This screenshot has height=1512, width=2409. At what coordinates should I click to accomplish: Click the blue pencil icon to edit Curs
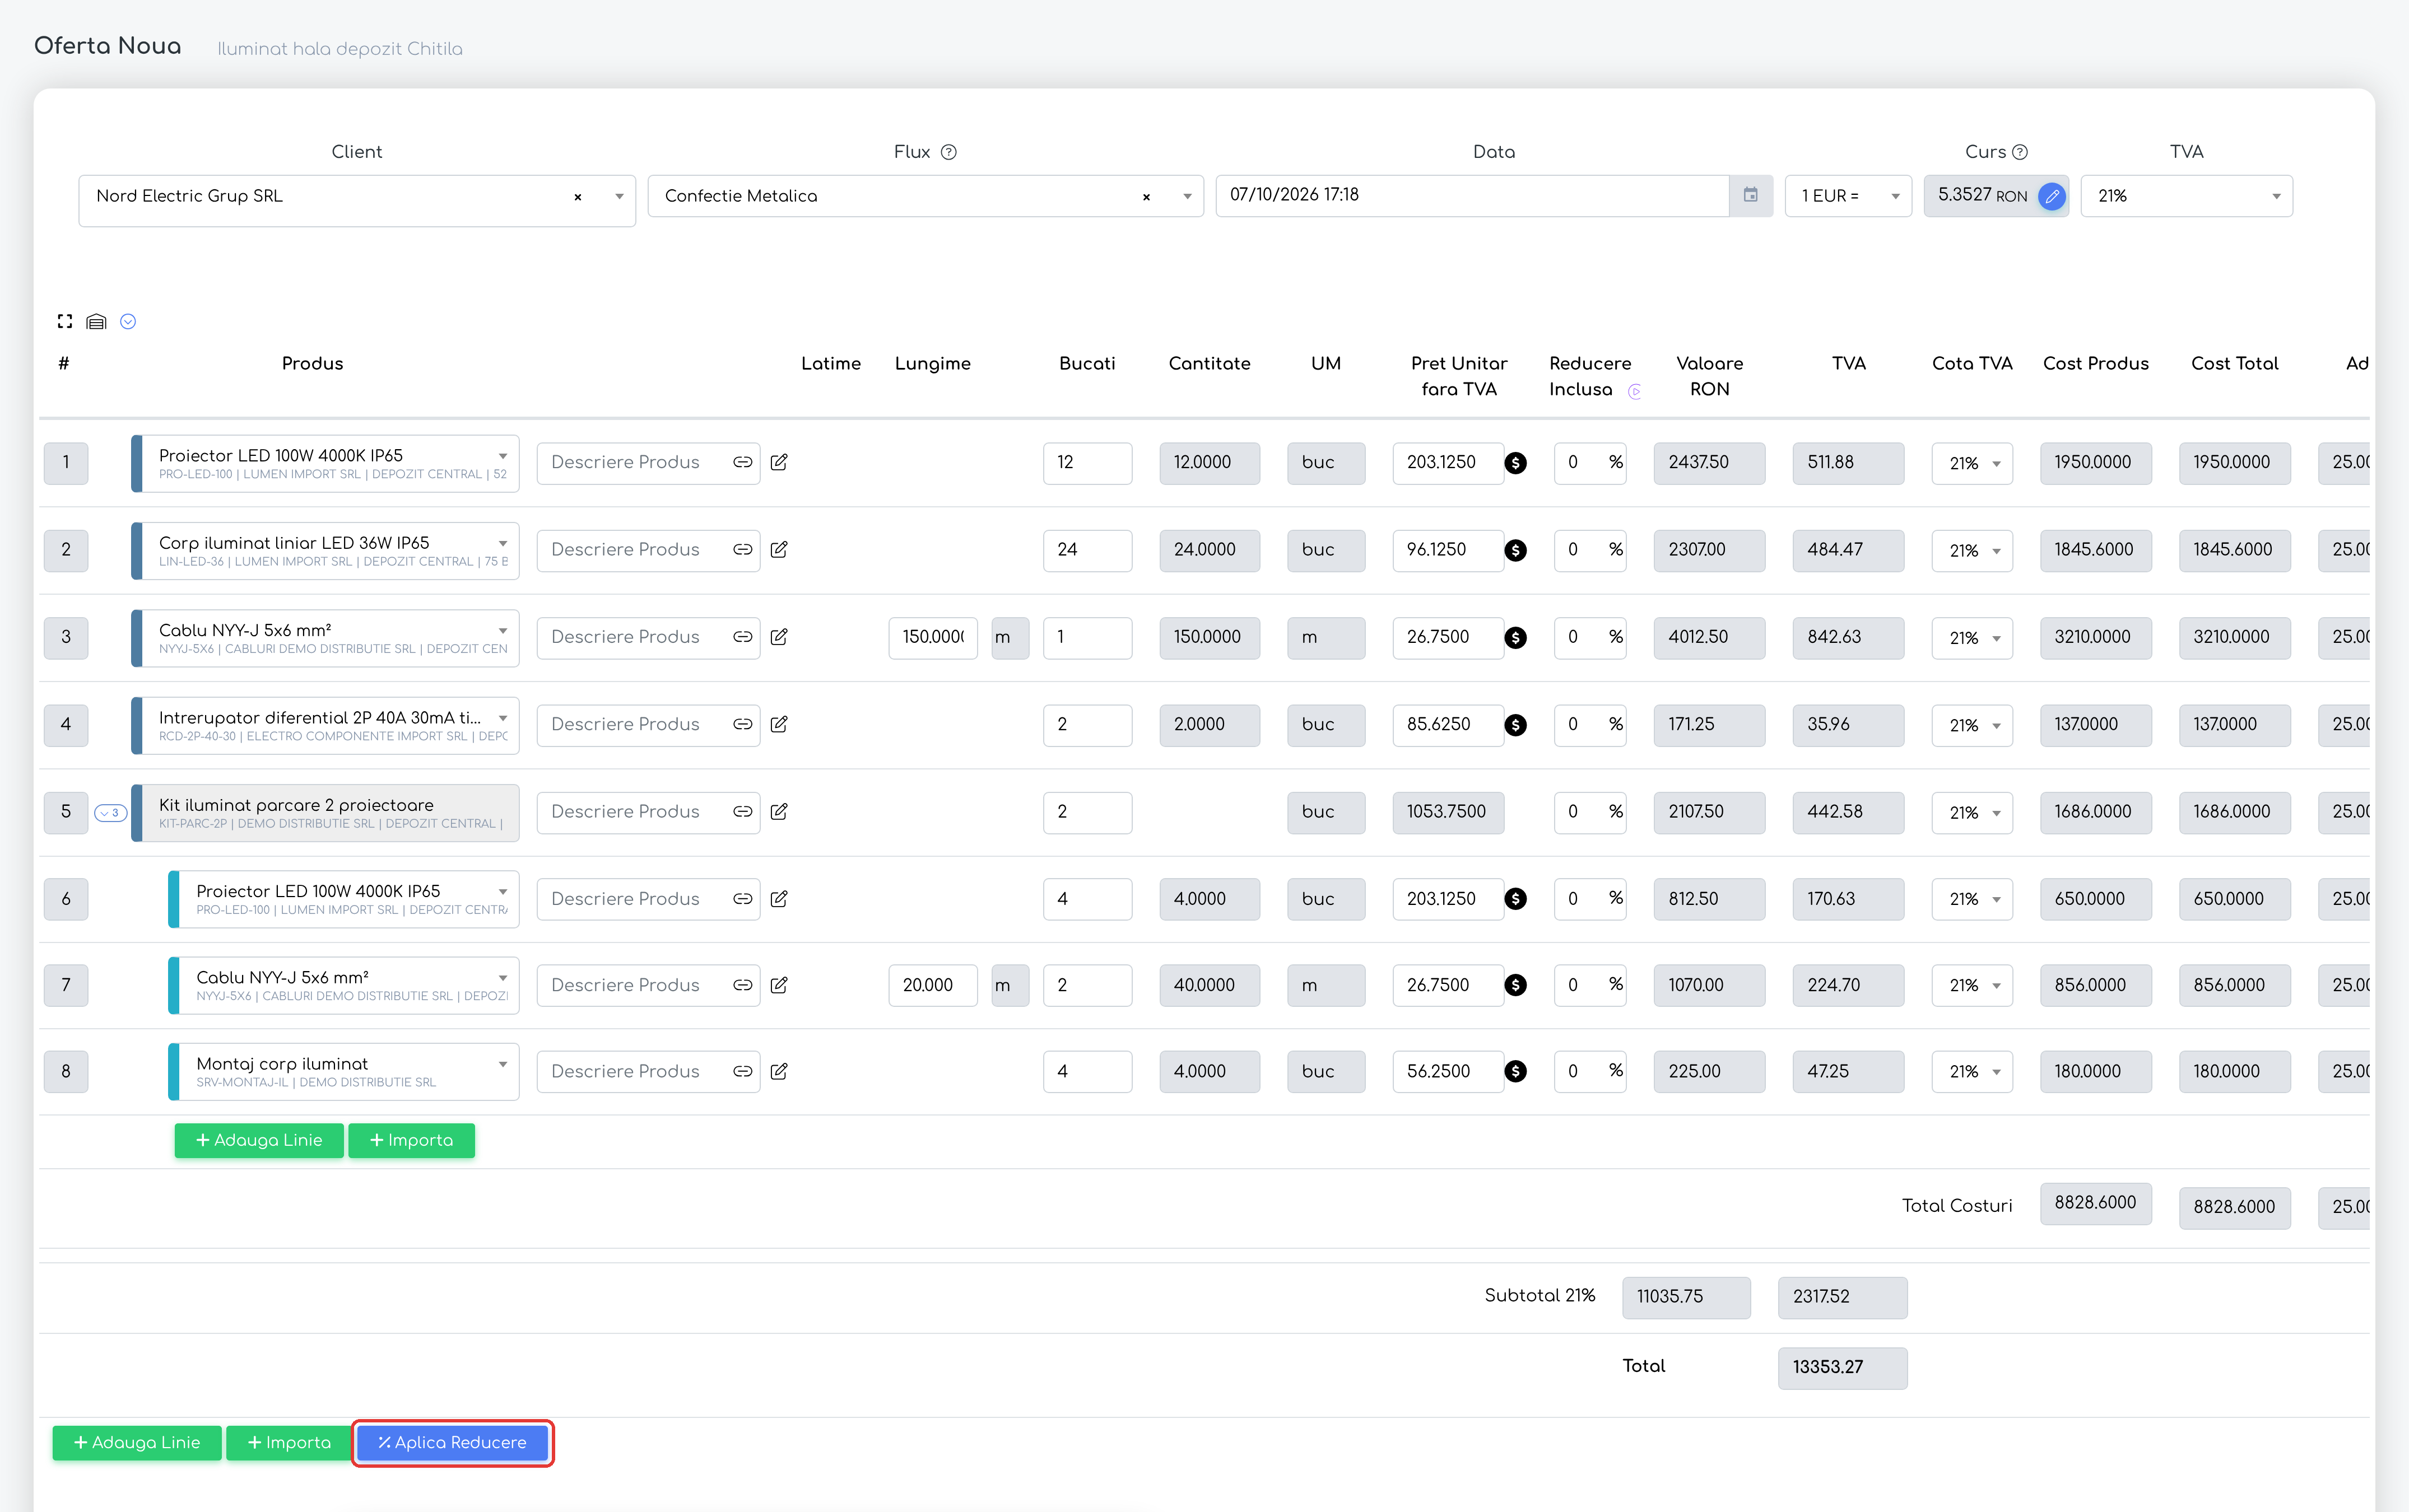tap(2051, 196)
